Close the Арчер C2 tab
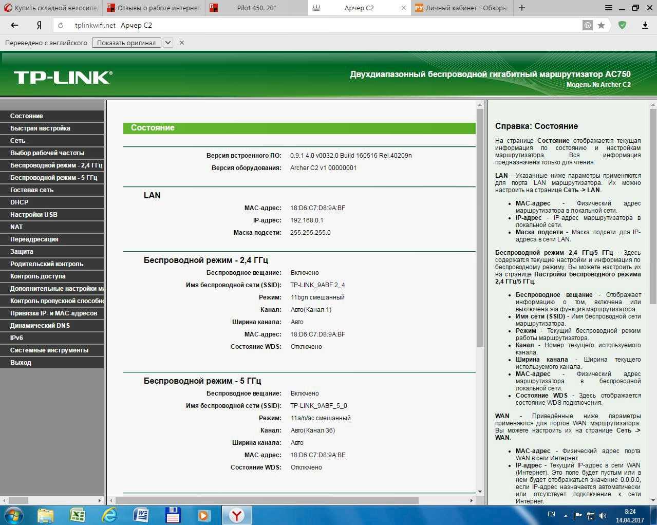This screenshot has width=657, height=525. [x=404, y=8]
